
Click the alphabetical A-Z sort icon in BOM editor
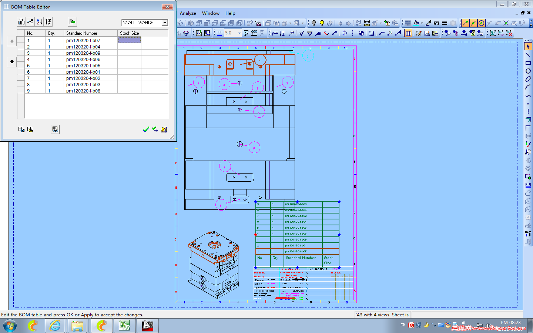(39, 22)
